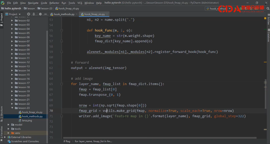Viewport: 270px width, 144px height.
Task: Expand the tools folder
Action: [x=8, y=129]
